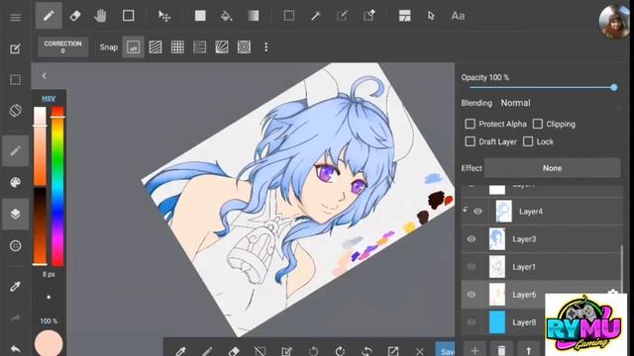This screenshot has height=356, width=634.
Task: Select the Brush pen tool in the top toolbar
Action: click(x=49, y=16)
